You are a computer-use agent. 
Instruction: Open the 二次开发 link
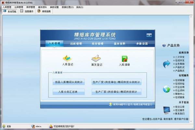180,56
